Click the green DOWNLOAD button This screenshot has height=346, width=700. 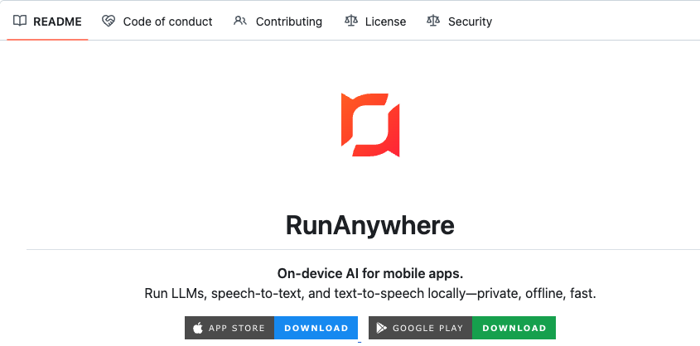[x=514, y=328]
